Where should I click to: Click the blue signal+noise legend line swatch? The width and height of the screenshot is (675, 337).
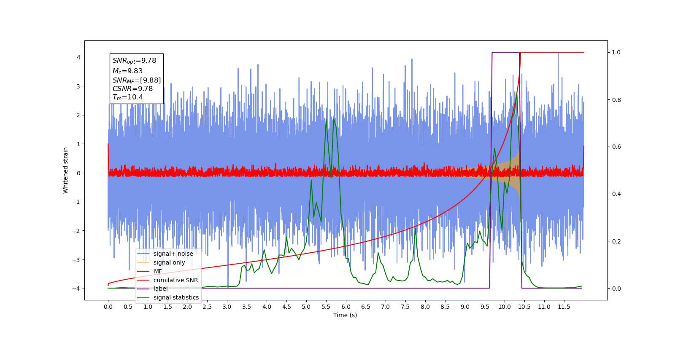143,254
